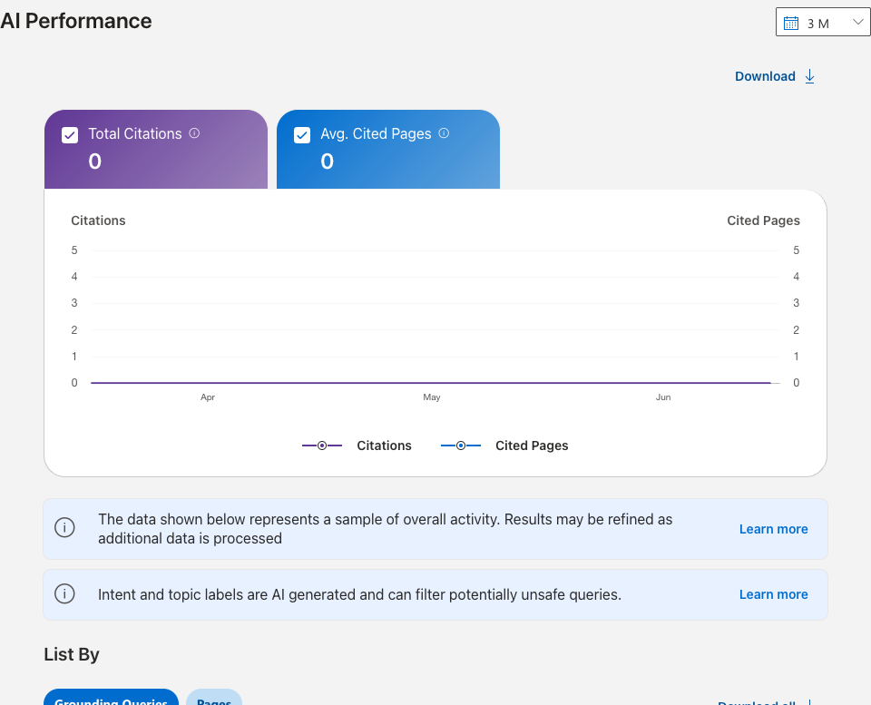Click info icon next to Total Citations

[x=194, y=133]
